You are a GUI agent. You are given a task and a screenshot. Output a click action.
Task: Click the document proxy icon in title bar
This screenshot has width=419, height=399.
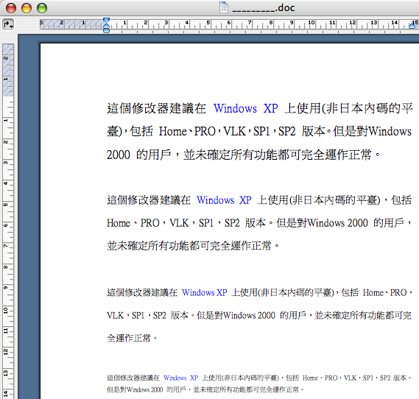pos(224,7)
